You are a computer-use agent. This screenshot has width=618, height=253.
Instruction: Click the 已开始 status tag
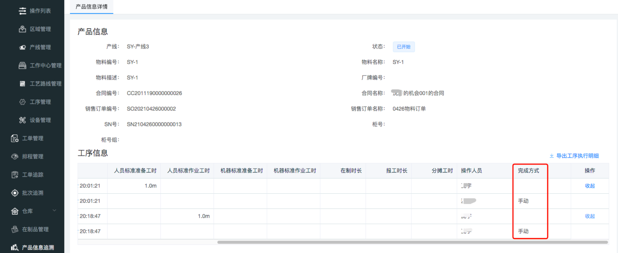(403, 47)
